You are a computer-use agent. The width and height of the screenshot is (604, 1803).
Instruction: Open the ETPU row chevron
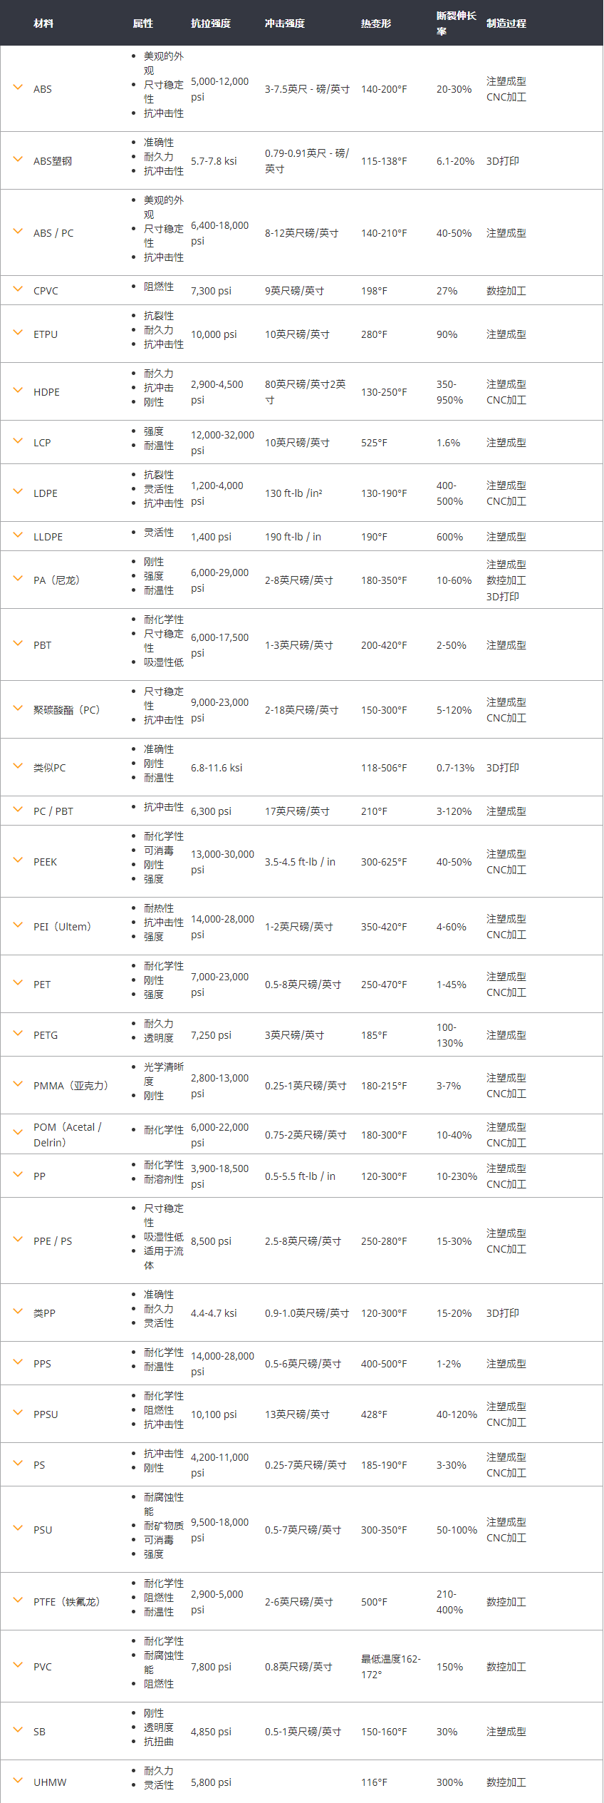point(18,333)
